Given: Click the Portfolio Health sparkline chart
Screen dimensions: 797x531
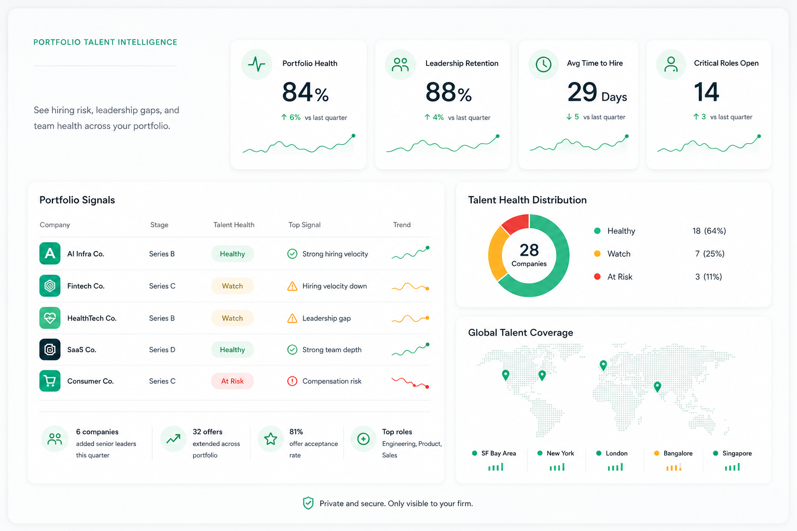Looking at the screenshot, I should coord(299,144).
